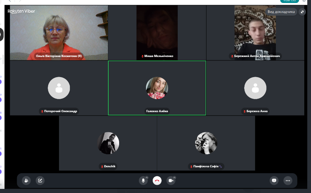Start screen sharing
Viewport: 311px width, 193px height.
pos(274,180)
